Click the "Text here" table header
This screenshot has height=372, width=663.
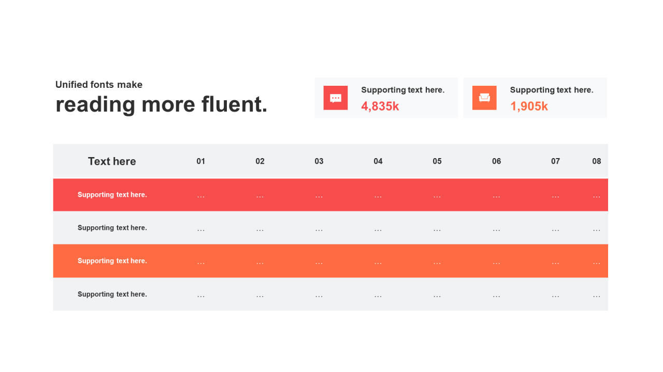(x=112, y=161)
